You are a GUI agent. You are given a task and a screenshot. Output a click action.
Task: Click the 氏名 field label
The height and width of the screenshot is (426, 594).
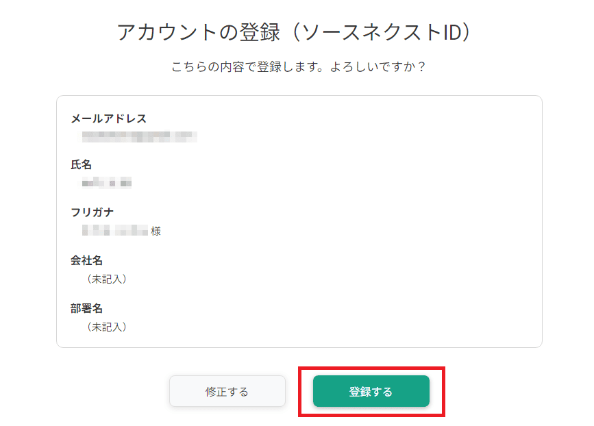click(81, 165)
